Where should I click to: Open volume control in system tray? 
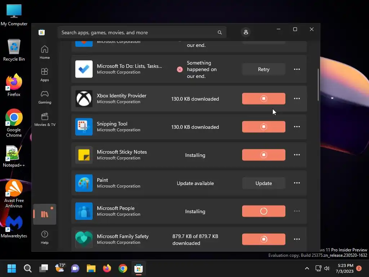pyautogui.click(x=326, y=268)
